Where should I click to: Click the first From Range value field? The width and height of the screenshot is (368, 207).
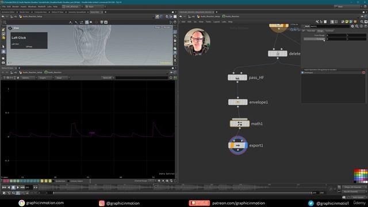(336, 35)
